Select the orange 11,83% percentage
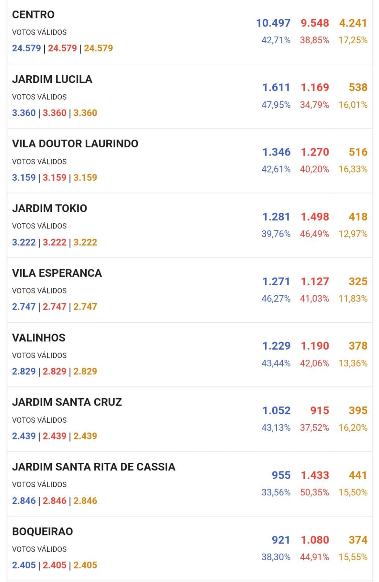379x582 pixels. (x=353, y=299)
